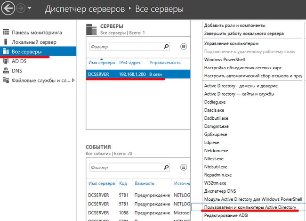The width and height of the screenshot is (306, 221).
Task: Select the event row with code 1058
Action: (138, 213)
